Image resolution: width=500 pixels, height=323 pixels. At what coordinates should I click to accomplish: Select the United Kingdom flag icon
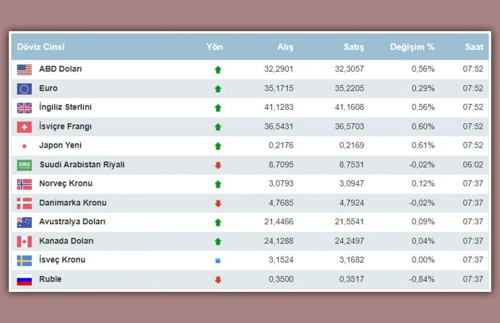24,108
